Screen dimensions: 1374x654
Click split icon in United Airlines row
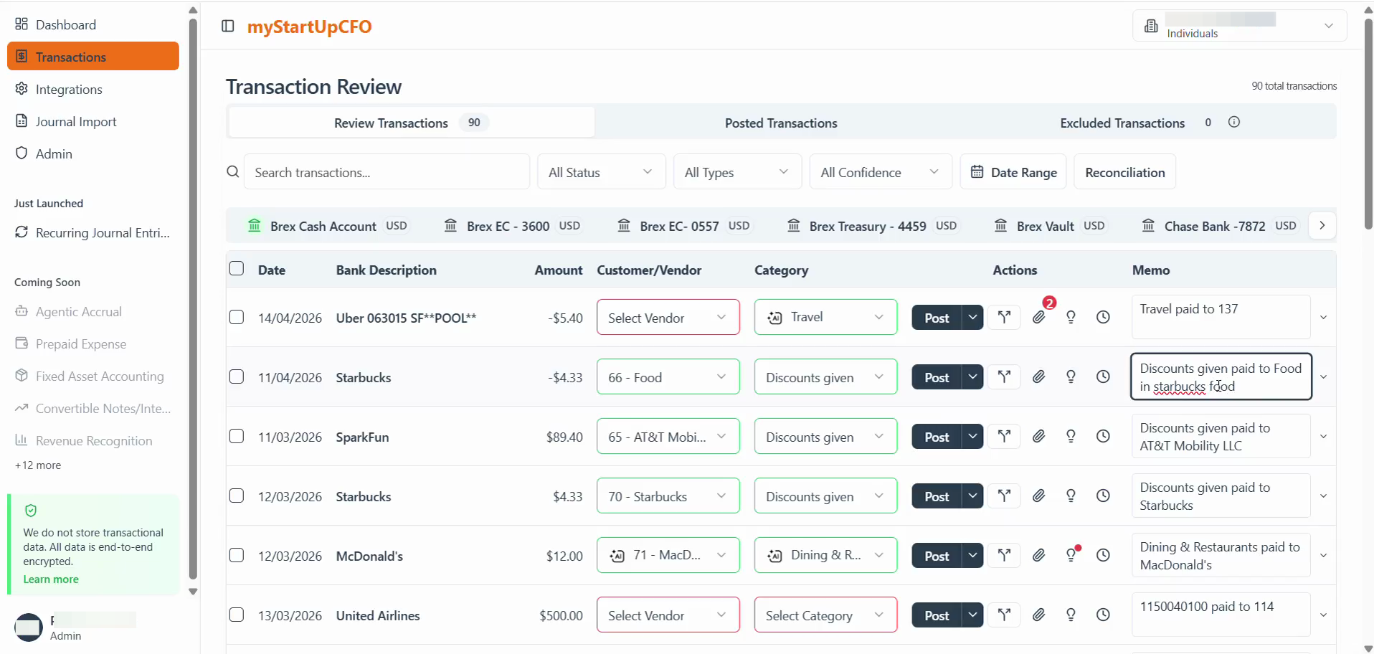1004,615
